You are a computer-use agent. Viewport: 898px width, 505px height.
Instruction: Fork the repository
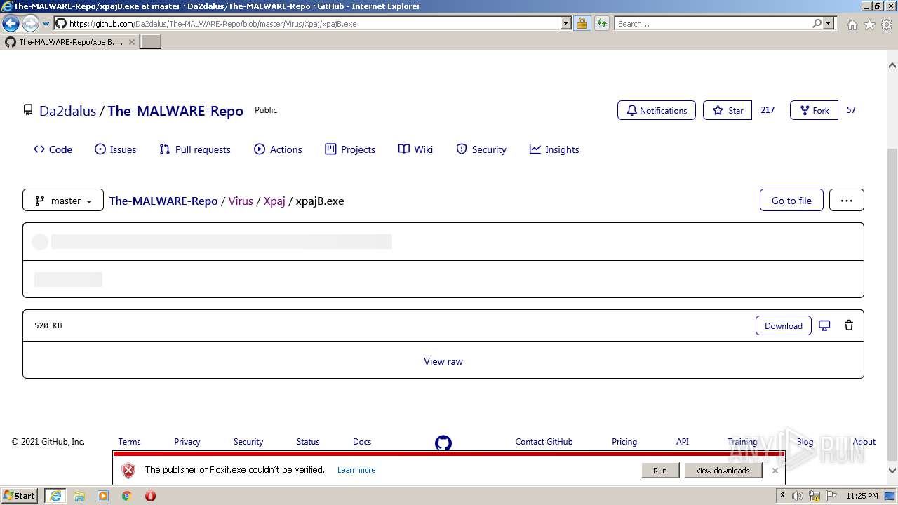pyautogui.click(x=814, y=110)
